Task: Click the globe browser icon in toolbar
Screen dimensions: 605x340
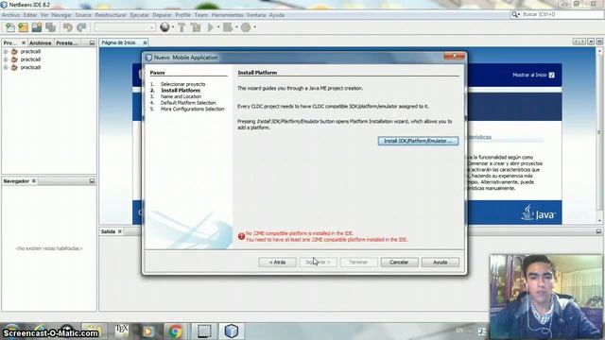Action: tap(164, 27)
